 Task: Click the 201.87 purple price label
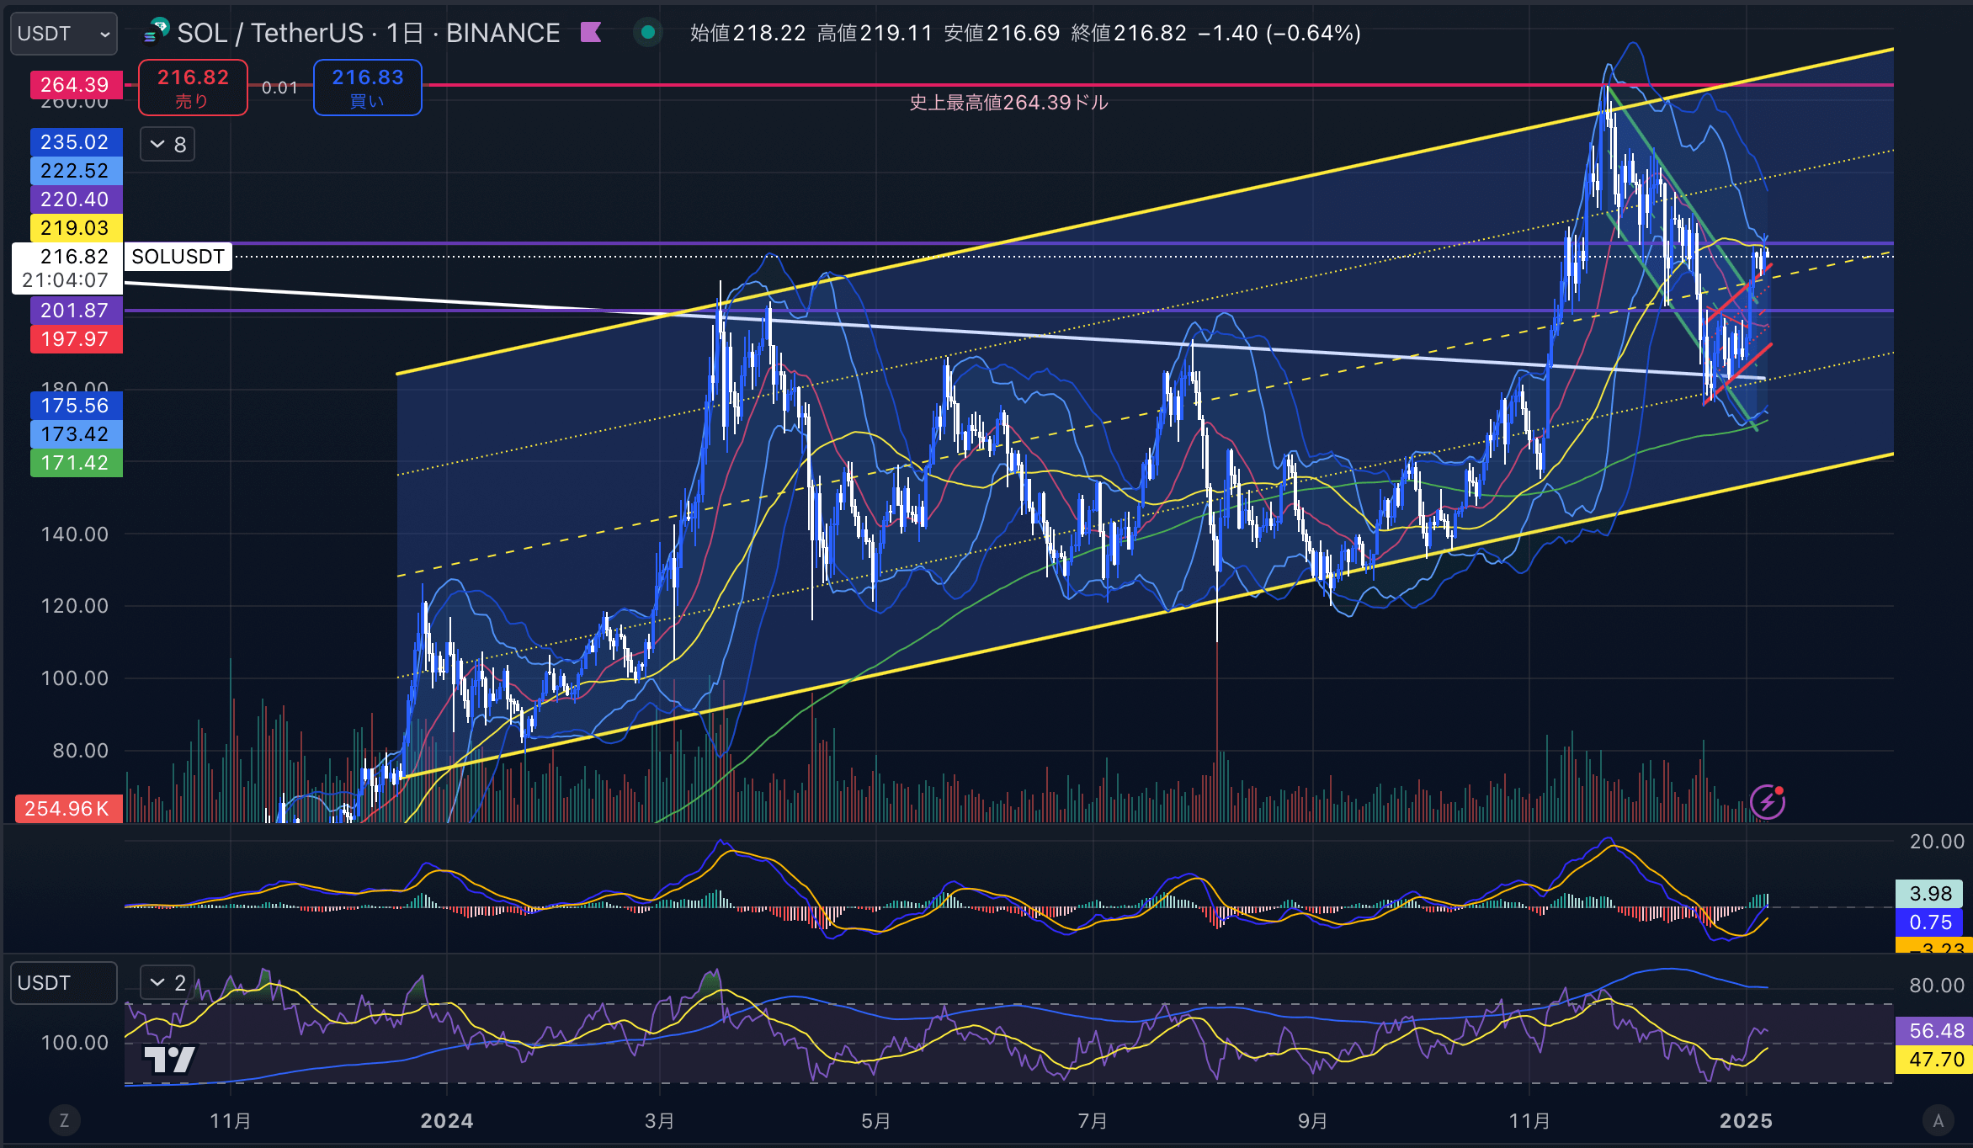(77, 311)
